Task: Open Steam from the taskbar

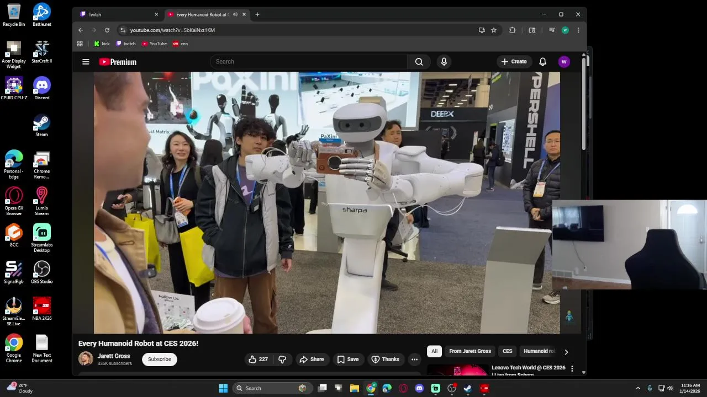Action: tap(468, 388)
